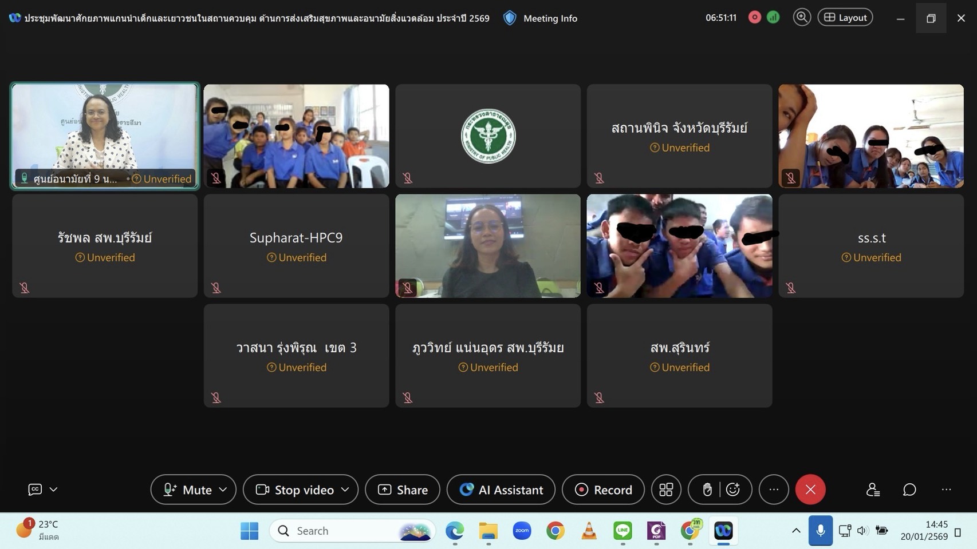The image size is (977, 549).
Task: Expand the Mute audio options arrow
Action: tap(223, 490)
